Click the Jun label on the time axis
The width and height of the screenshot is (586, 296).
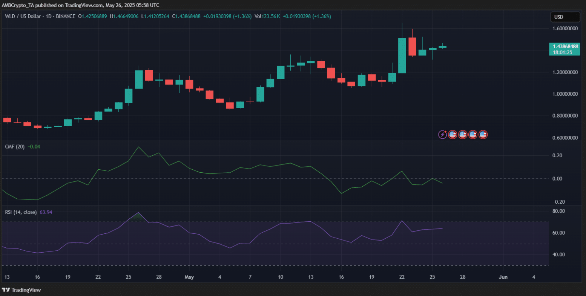tap(503, 277)
